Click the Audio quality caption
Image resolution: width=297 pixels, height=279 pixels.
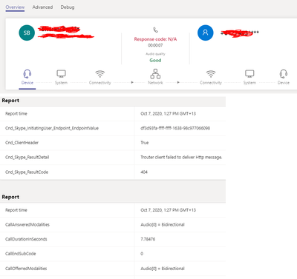pos(155,54)
